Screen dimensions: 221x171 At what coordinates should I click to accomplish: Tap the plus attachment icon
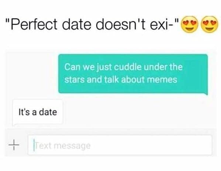click(x=14, y=145)
